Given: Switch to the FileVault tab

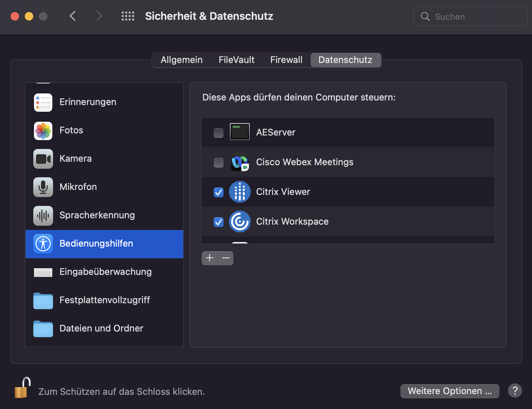Looking at the screenshot, I should [x=236, y=59].
